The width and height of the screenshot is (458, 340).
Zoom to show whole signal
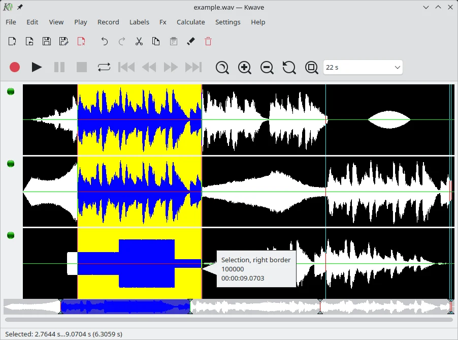[311, 68]
